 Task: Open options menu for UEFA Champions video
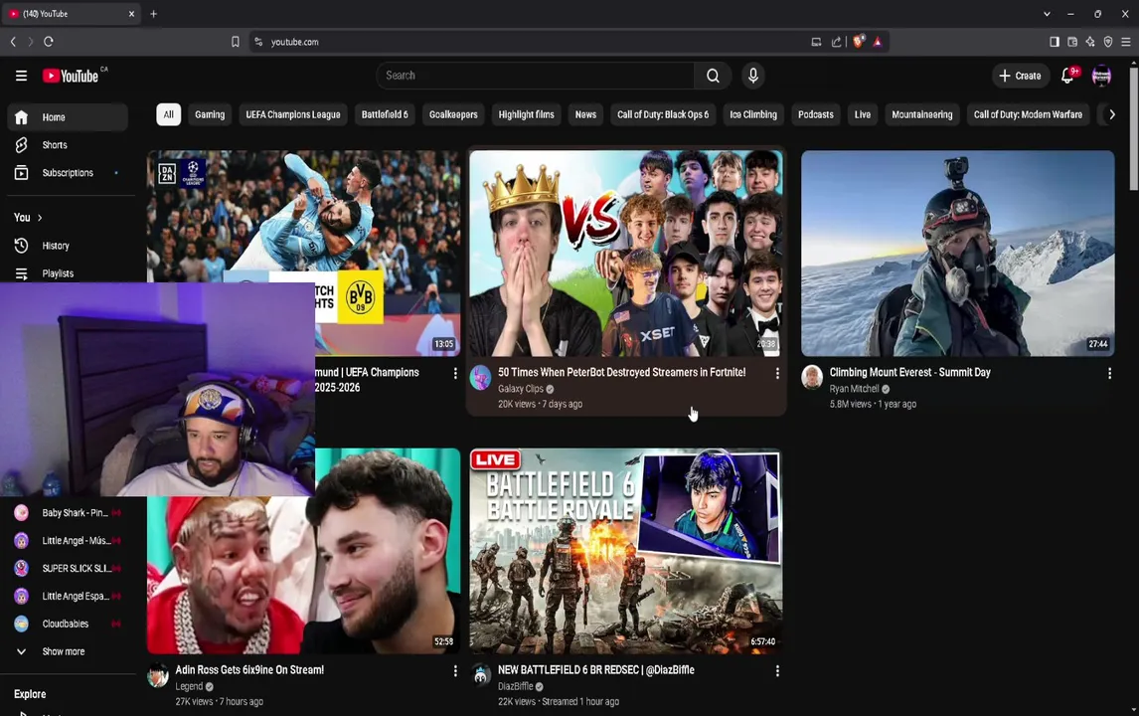tap(455, 373)
